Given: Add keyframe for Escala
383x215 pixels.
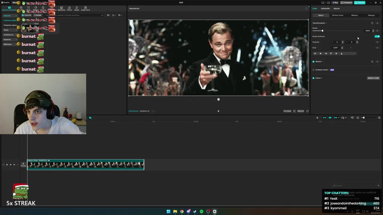Looking at the screenshot, I should tap(377, 31).
